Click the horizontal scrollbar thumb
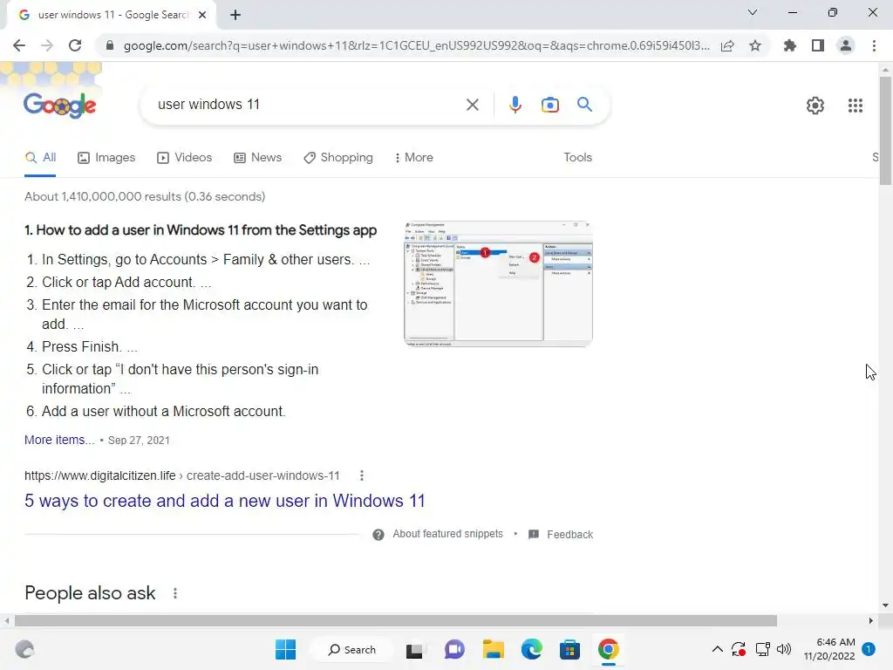893x670 pixels. 396,620
